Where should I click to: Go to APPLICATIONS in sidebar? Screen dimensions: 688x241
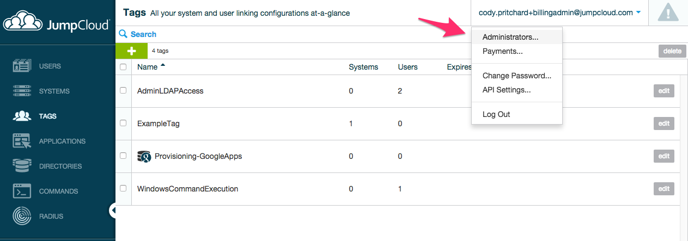pyautogui.click(x=62, y=141)
